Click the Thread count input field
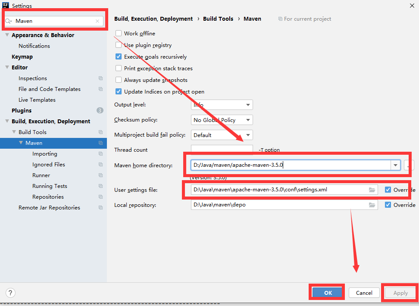419x306 pixels. point(222,150)
